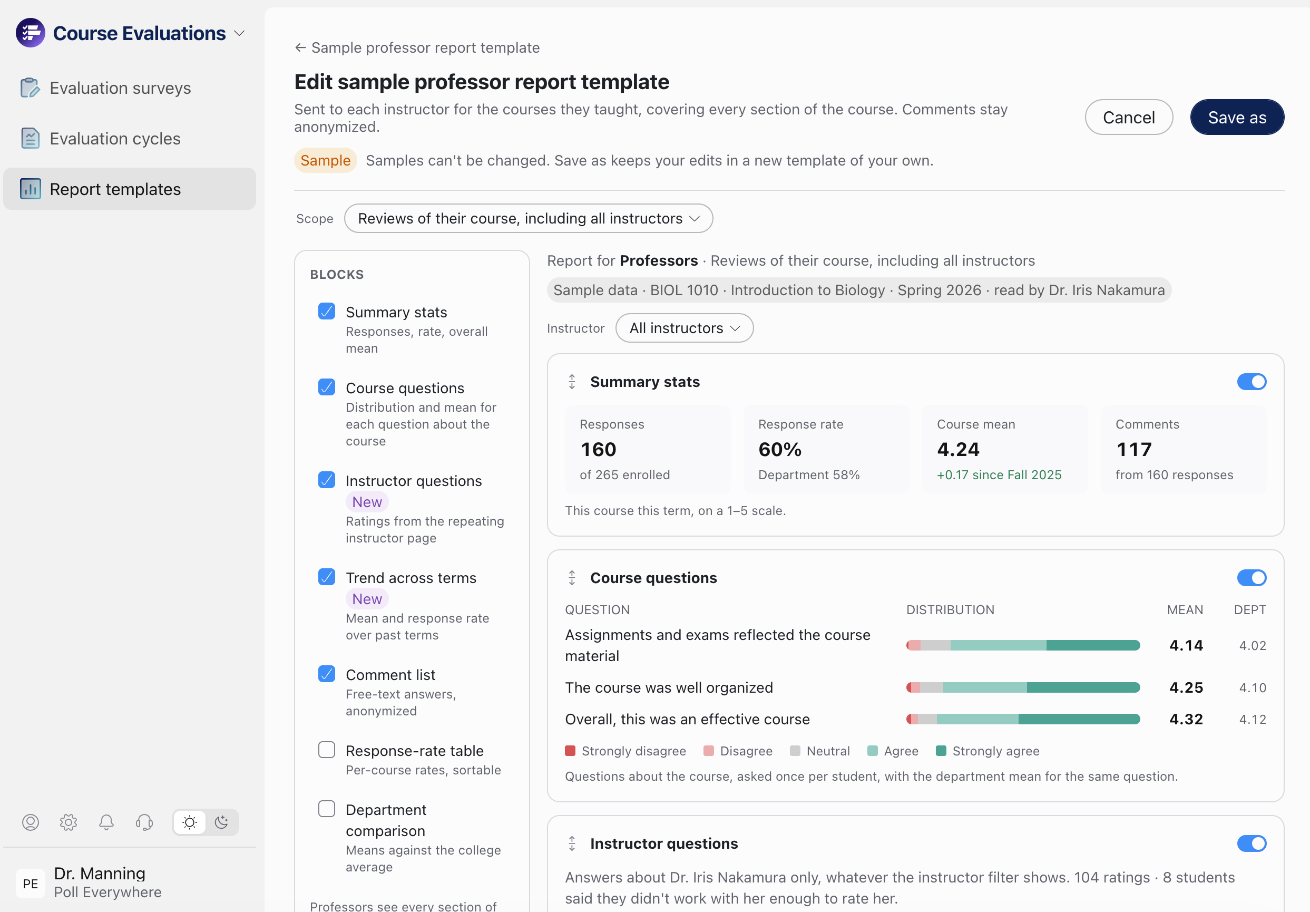Expand the Course Evaluations app switcher chevron
This screenshot has width=1310, height=912.
[x=240, y=34]
